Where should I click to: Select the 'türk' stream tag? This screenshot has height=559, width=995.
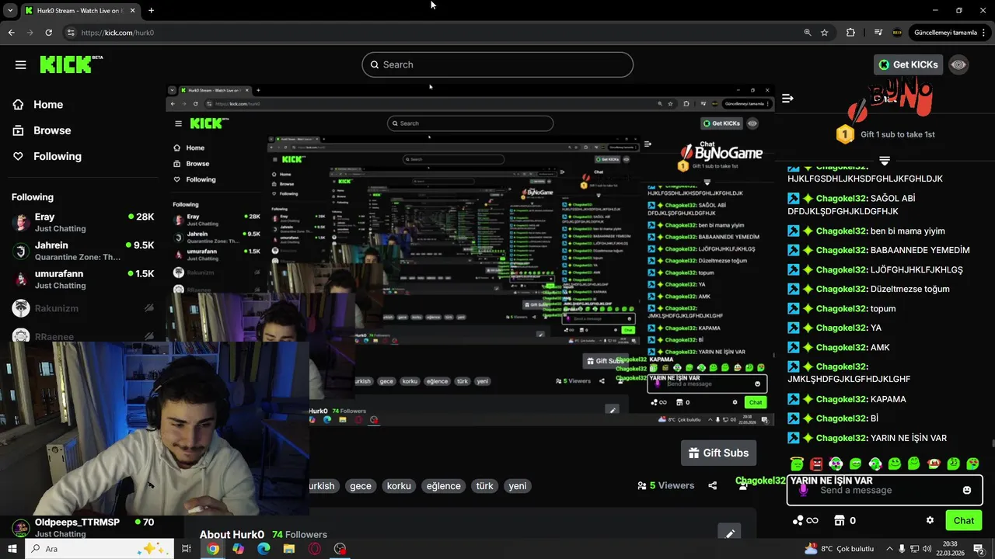(x=485, y=486)
